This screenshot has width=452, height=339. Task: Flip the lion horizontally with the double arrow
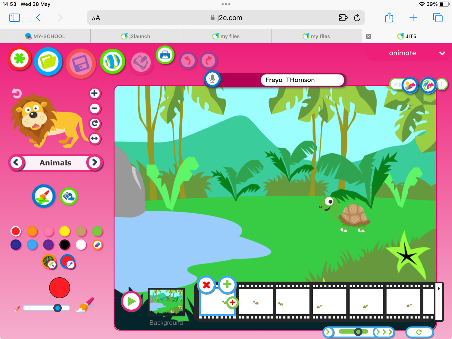95,139
